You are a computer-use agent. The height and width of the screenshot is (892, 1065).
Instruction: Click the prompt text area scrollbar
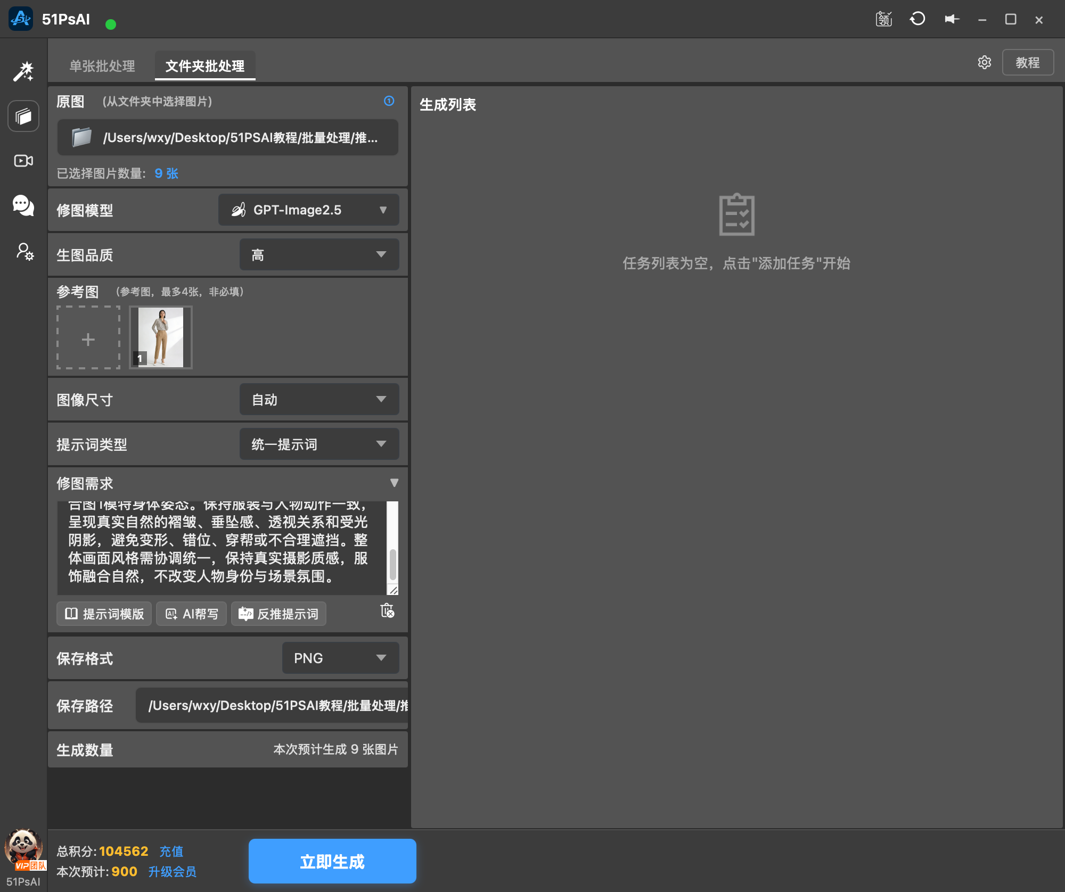tap(393, 564)
